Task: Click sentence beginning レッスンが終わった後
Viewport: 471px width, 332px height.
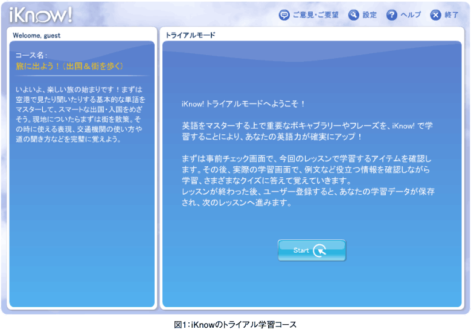Action: point(308,197)
